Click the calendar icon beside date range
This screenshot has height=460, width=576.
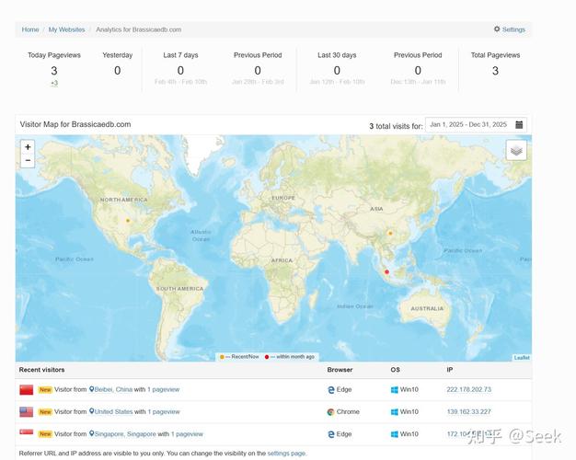520,125
